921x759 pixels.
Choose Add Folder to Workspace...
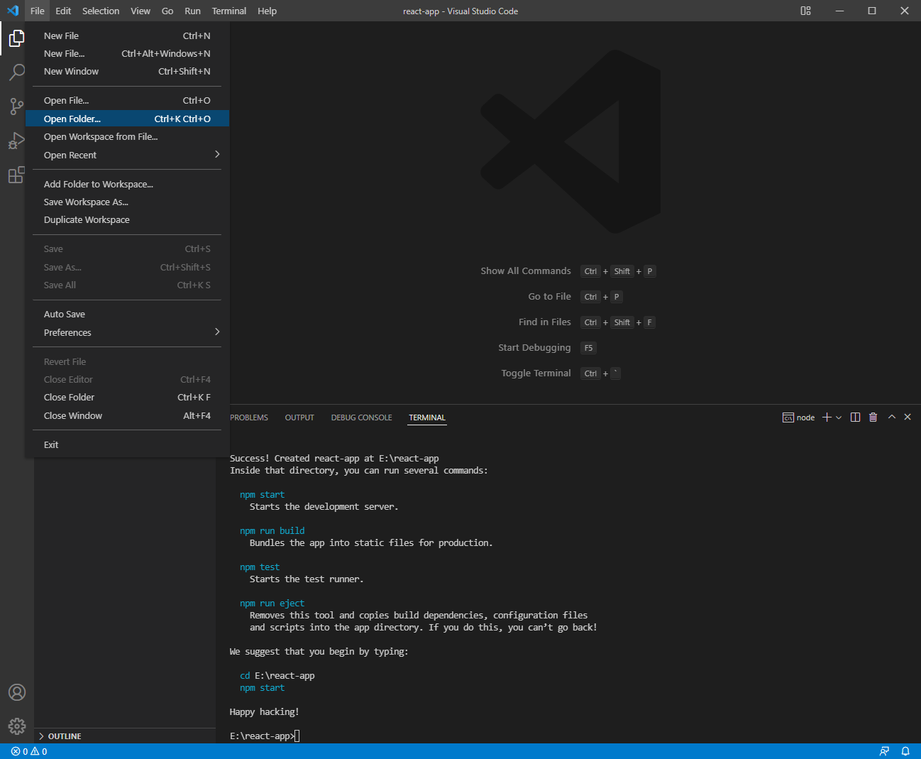(x=128, y=184)
